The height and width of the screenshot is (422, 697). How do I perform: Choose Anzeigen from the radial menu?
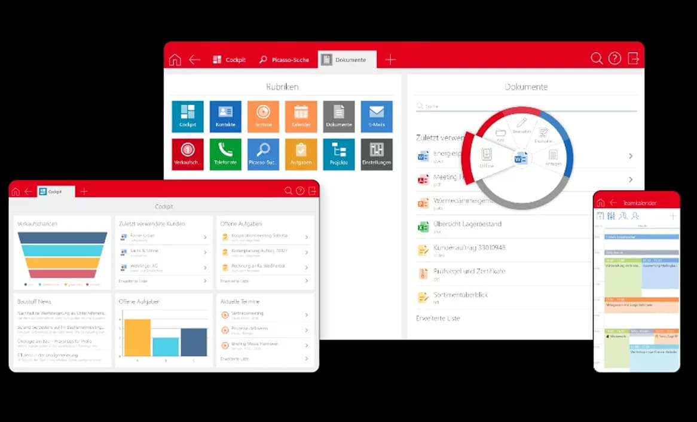(553, 157)
